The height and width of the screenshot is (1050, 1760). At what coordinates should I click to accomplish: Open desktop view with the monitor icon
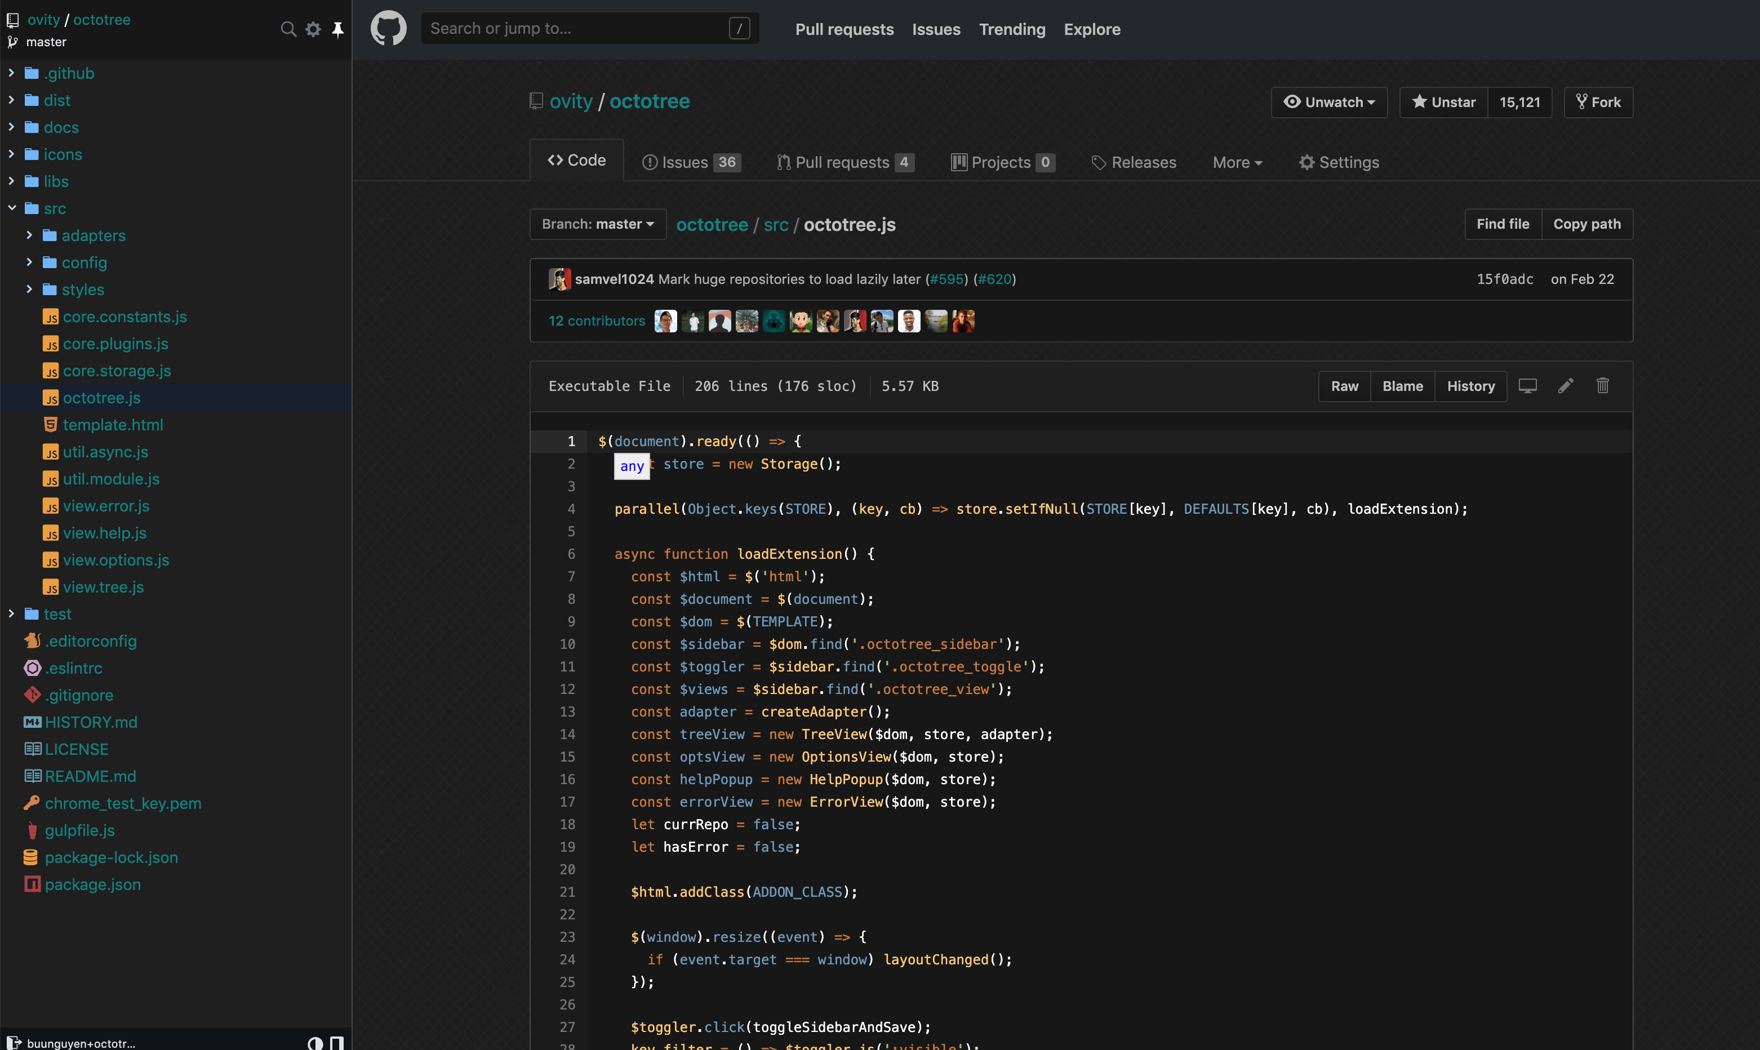point(1528,386)
